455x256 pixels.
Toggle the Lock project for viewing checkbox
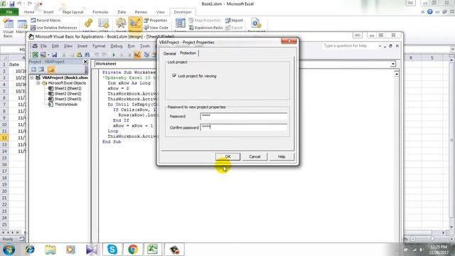point(174,76)
